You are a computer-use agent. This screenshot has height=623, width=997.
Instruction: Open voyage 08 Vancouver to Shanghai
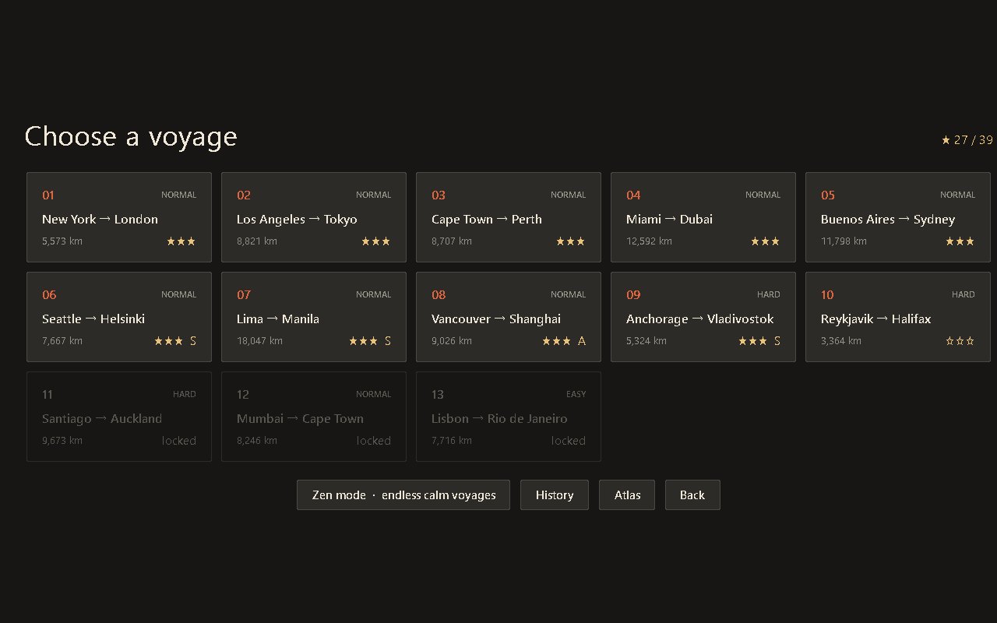[x=509, y=317]
